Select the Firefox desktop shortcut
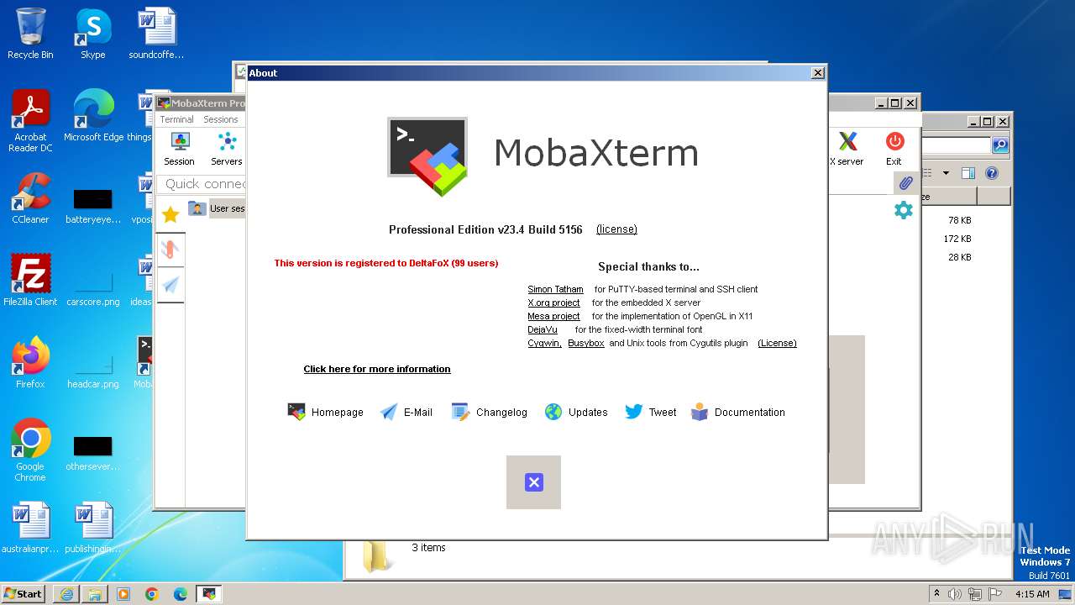 pyautogui.click(x=30, y=363)
